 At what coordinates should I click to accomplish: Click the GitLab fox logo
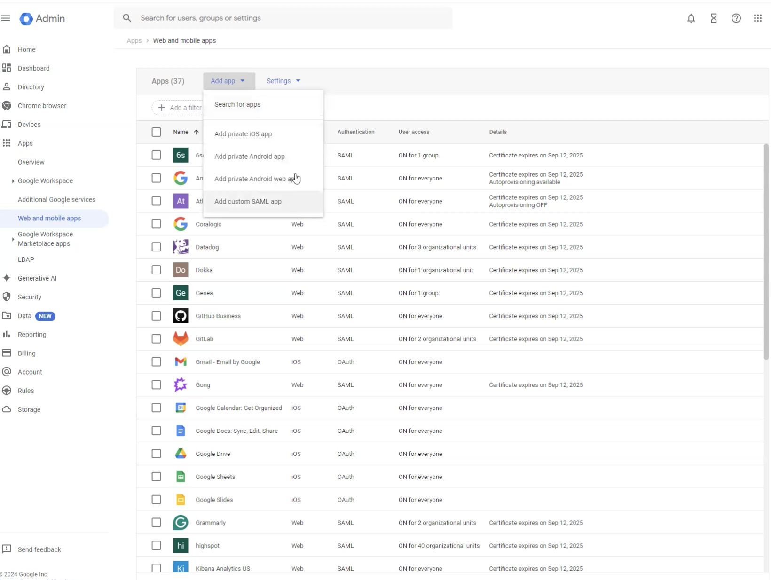point(181,339)
